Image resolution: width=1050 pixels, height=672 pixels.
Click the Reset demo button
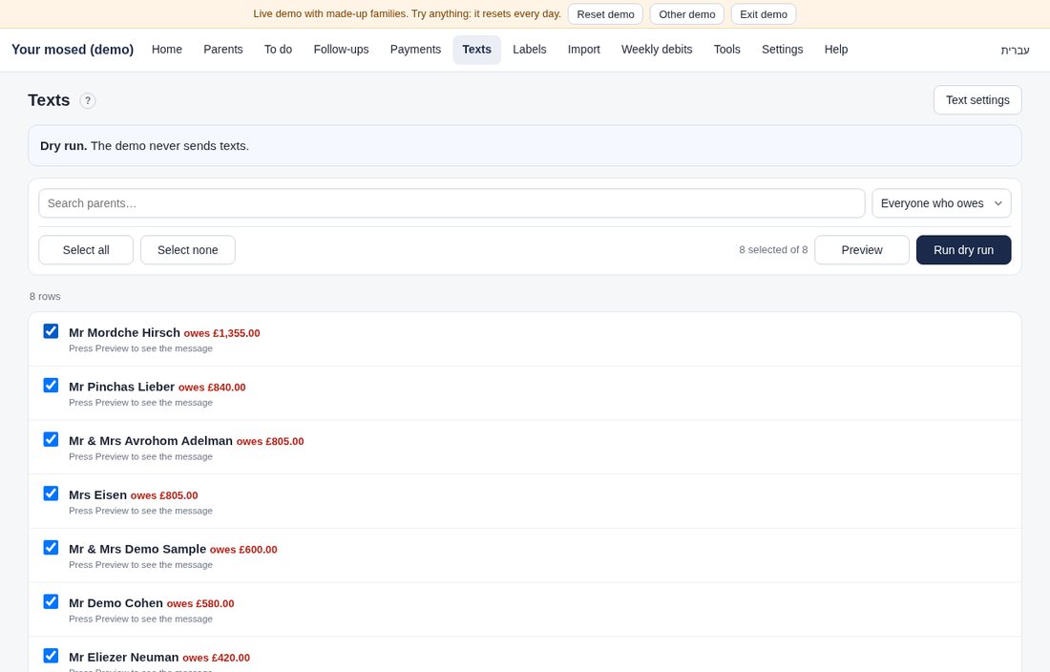click(x=605, y=14)
